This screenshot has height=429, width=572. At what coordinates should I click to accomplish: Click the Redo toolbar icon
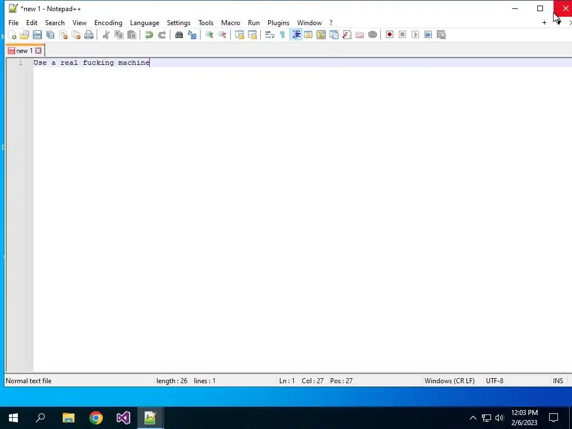click(161, 35)
